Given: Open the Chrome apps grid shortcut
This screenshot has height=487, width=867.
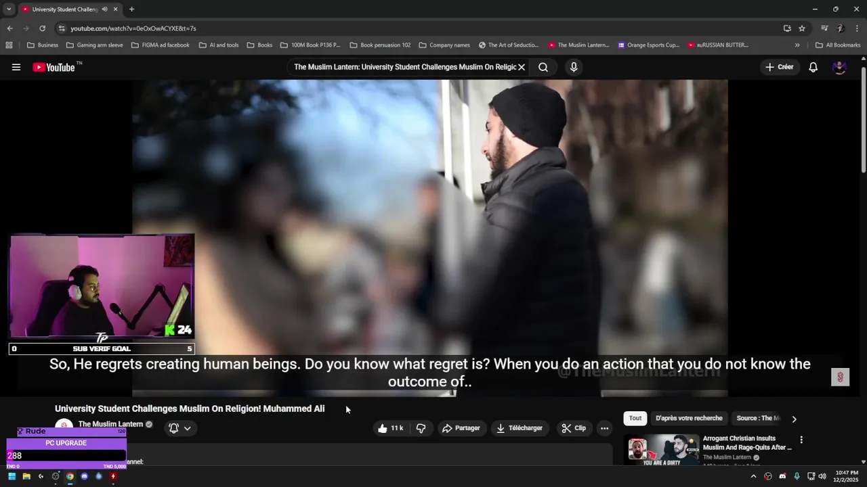Looking at the screenshot, I should coord(9,45).
